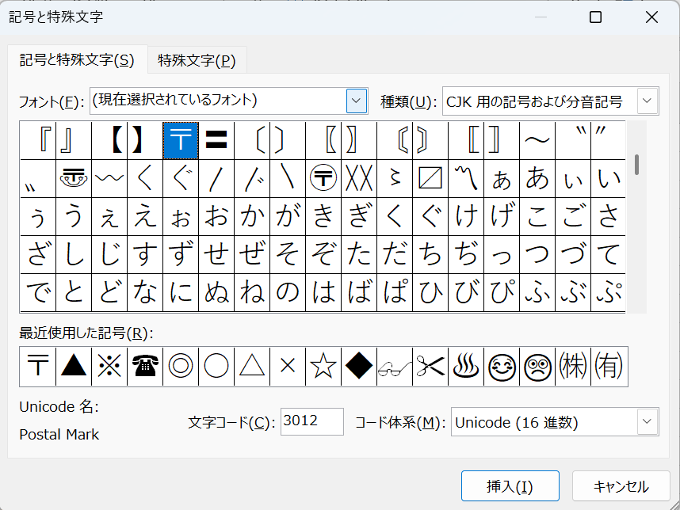This screenshot has width=680, height=510.
Task: Select the black triangle in recent symbols
Action: (74, 366)
